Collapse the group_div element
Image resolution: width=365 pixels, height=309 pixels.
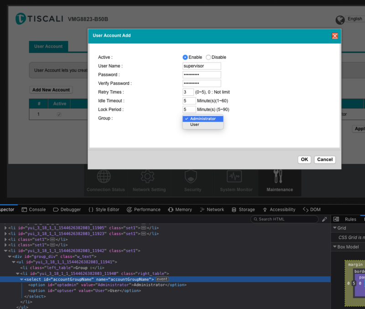point(10,257)
